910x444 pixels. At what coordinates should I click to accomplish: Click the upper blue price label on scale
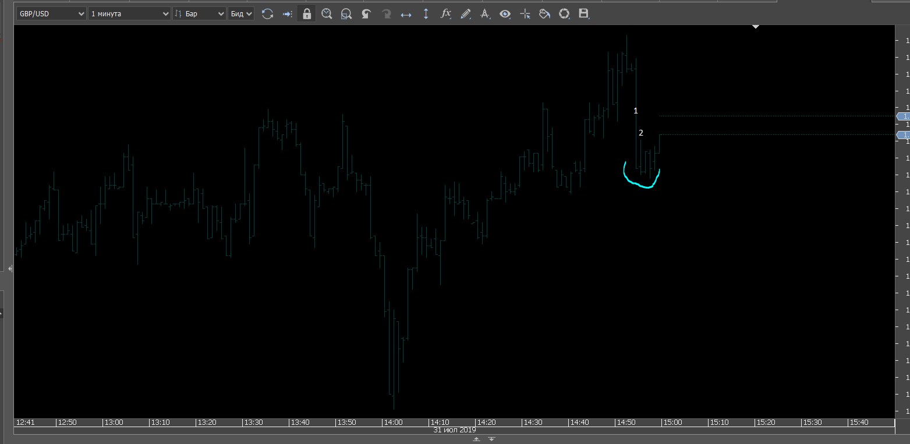(904, 116)
